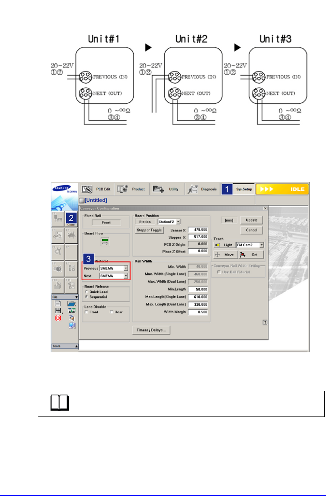Click the stacked documents file icon
The image size is (326, 496).
[x=72, y=318]
